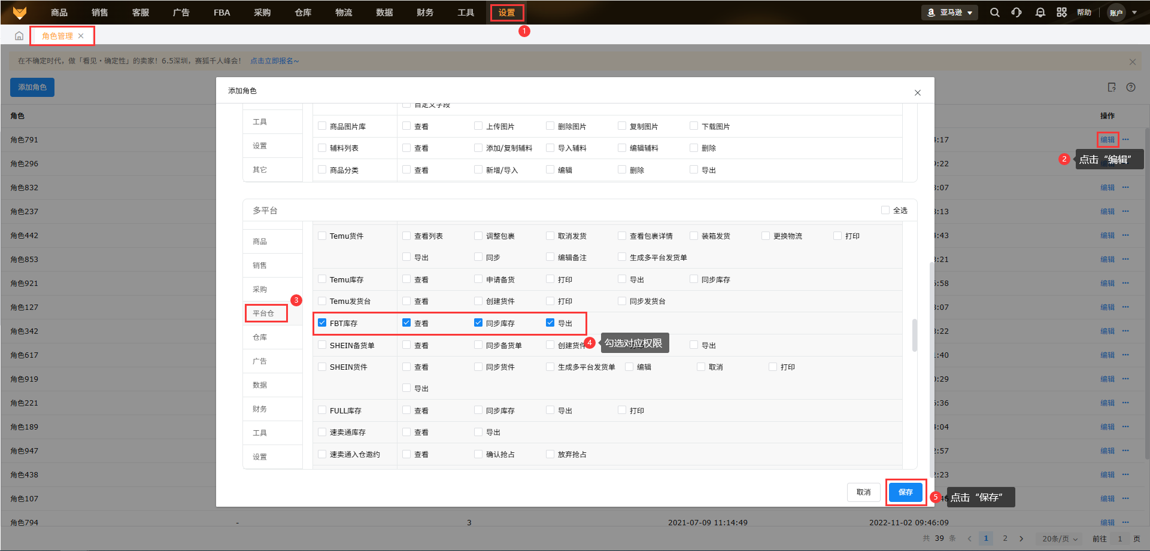
Task: Close the Add Role dialog with X
Action: point(917,93)
